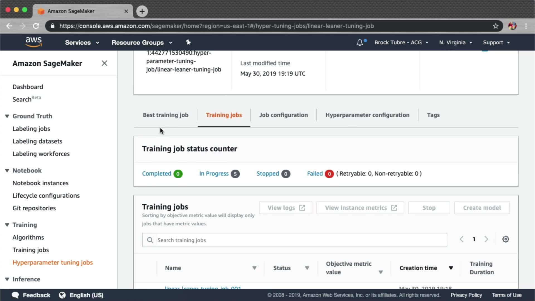Reload the page in the browser
The height and width of the screenshot is (301, 535).
(36, 26)
